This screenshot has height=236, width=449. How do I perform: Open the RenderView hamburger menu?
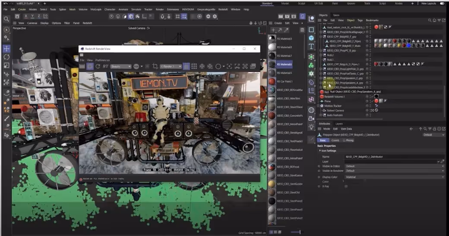tap(82, 55)
